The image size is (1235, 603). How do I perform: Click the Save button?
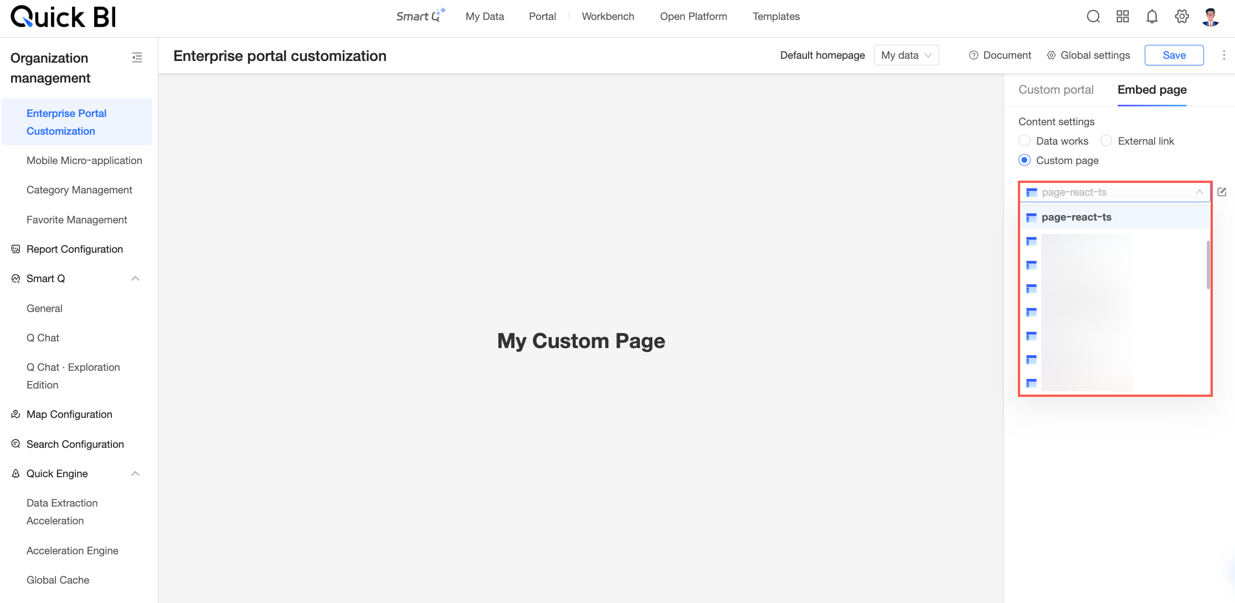tap(1174, 55)
